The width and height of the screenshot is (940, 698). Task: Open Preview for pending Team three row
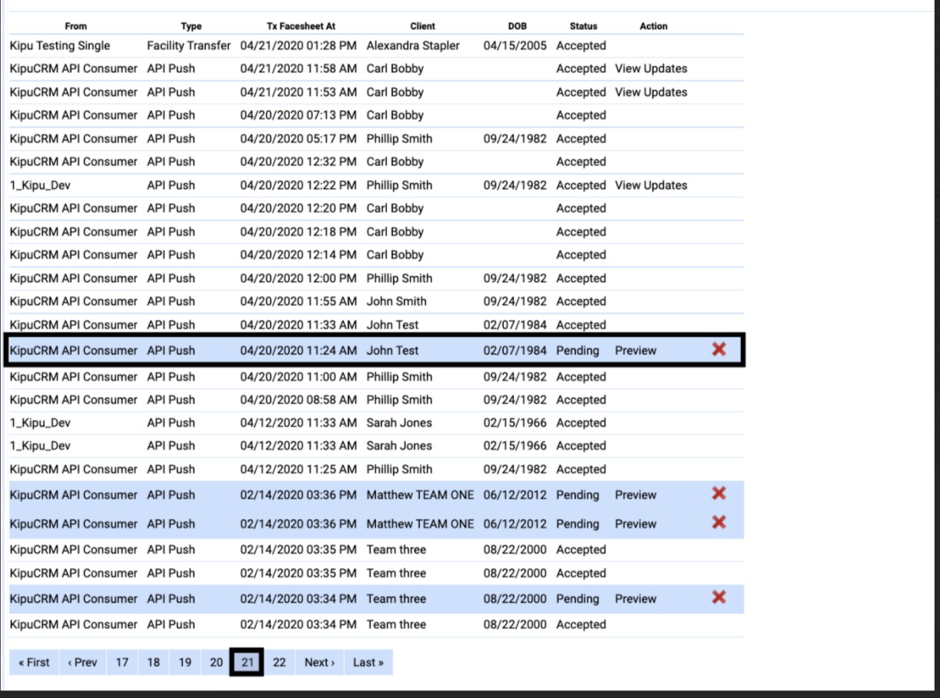[635, 599]
